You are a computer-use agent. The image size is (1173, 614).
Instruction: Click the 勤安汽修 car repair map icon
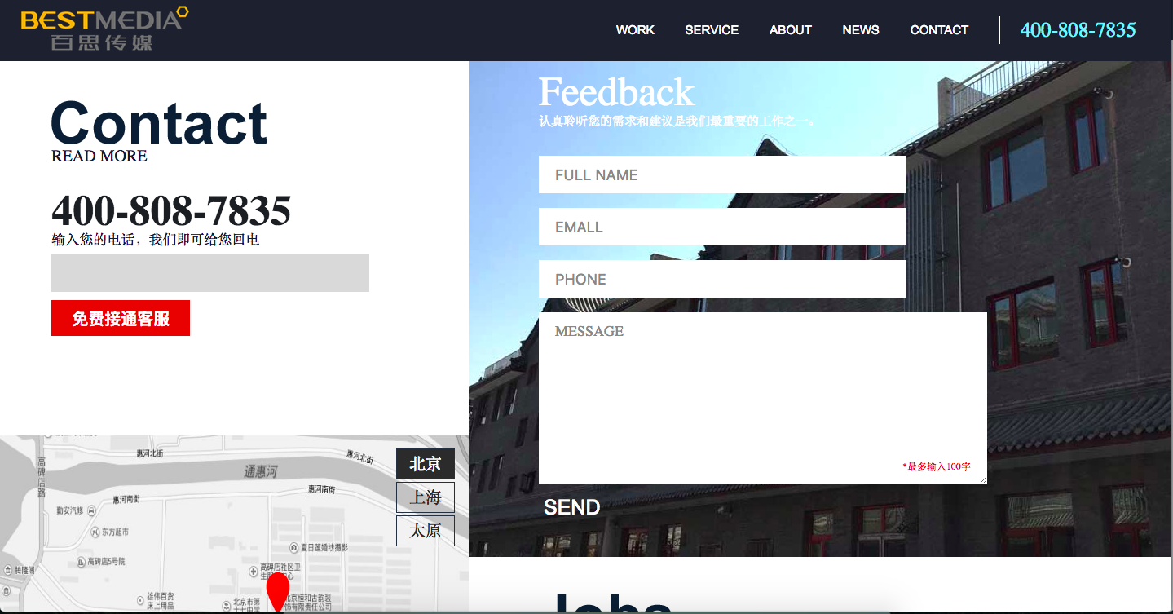click(91, 510)
